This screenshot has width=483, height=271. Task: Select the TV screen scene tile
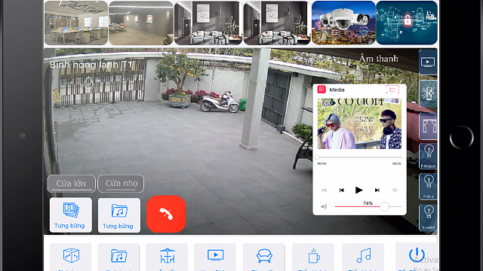point(215,257)
